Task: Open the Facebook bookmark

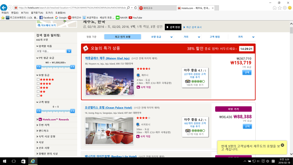Action: point(46,17)
